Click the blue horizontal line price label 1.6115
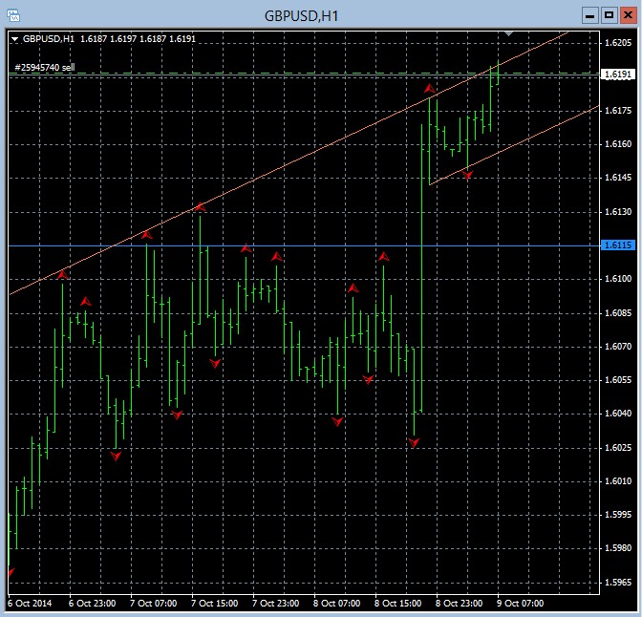The width and height of the screenshot is (642, 617). tap(618, 245)
